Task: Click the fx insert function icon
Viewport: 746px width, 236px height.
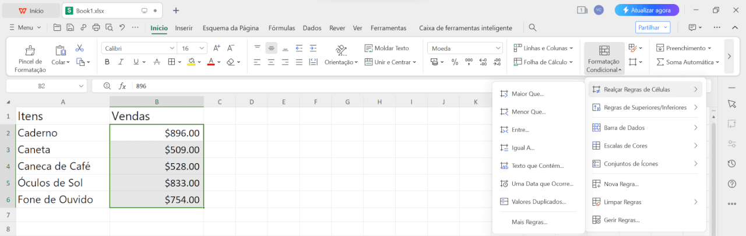Action: (122, 86)
